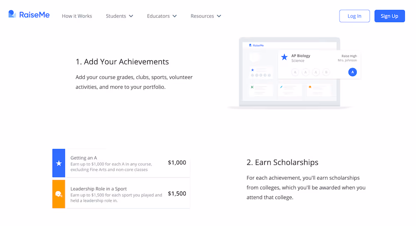Expand the Educators dropdown chevron
Image resolution: width=416 pixels, height=226 pixels.
point(175,16)
